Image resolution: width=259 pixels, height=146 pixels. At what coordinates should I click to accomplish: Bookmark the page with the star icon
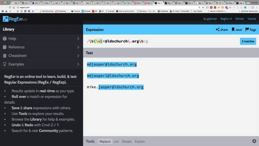pos(203,7)
